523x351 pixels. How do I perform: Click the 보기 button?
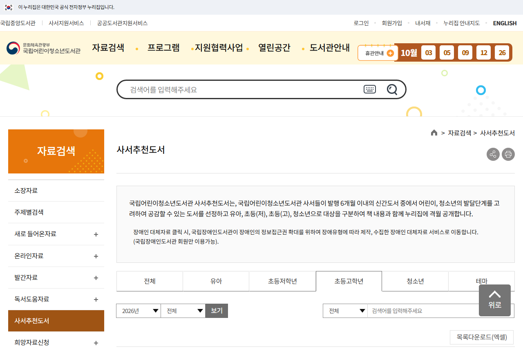coord(217,311)
